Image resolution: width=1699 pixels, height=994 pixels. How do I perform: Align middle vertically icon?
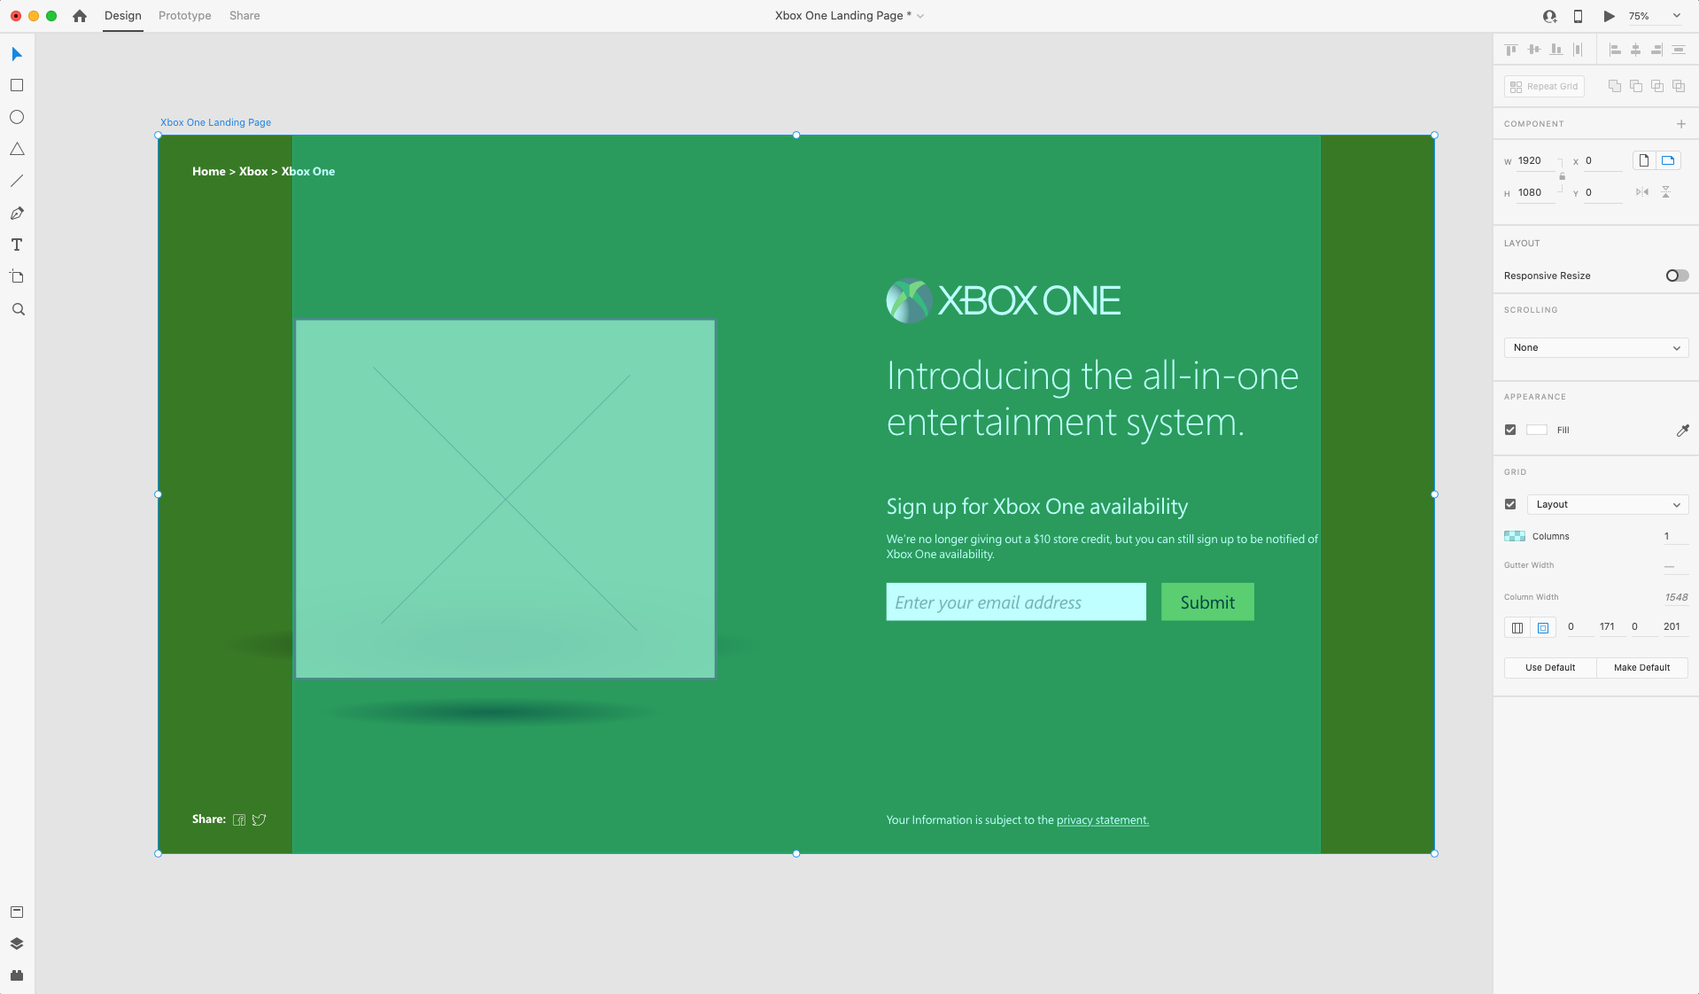[x=1533, y=50]
